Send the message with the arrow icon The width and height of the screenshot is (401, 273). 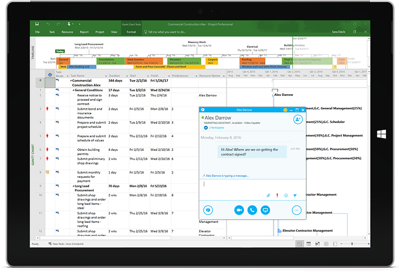pos(295,196)
